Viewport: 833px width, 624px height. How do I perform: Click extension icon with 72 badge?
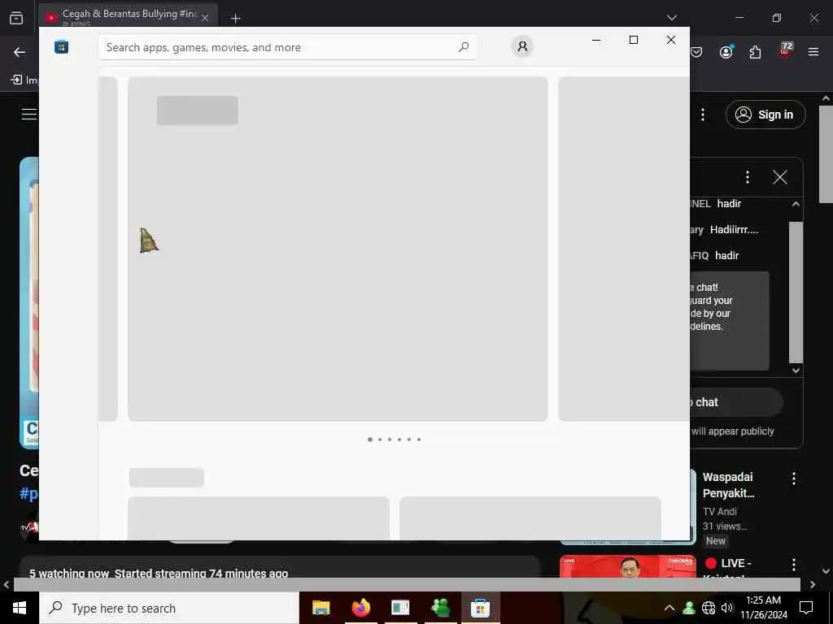coord(785,51)
